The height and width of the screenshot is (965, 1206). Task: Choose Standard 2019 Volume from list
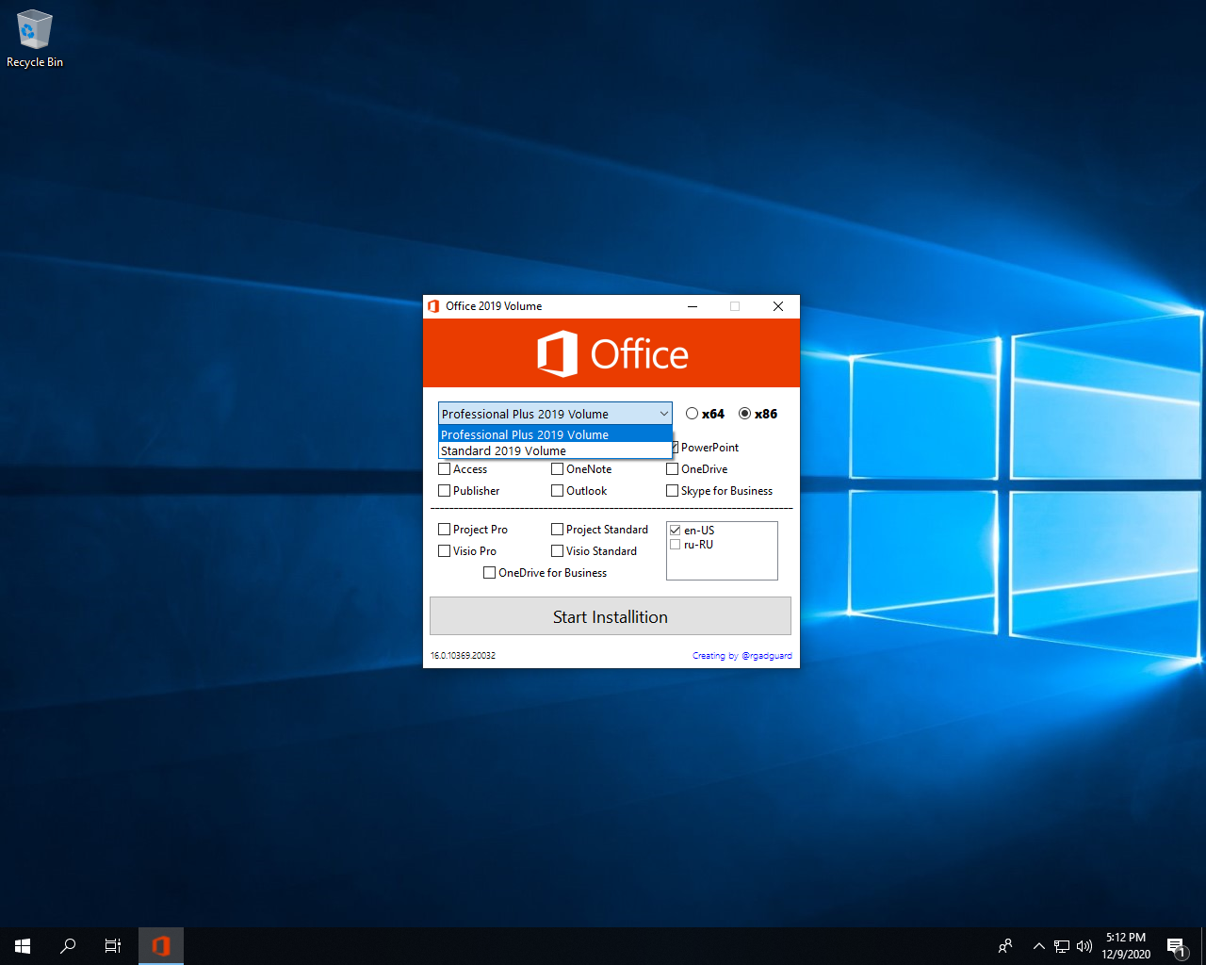click(x=555, y=450)
